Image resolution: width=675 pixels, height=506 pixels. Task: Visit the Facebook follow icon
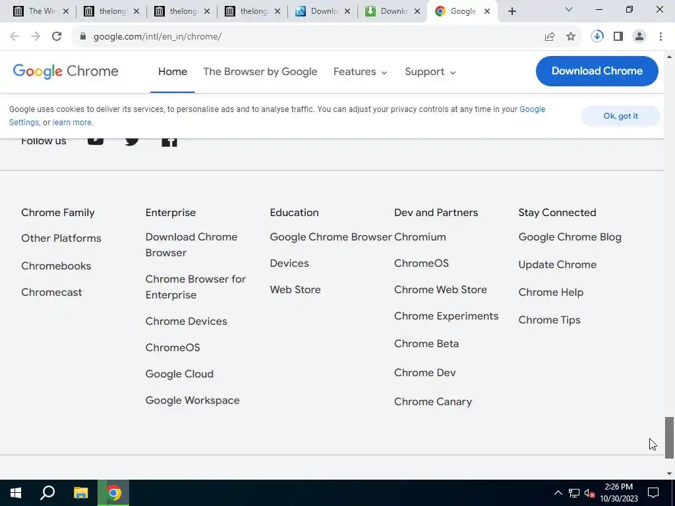[169, 142]
